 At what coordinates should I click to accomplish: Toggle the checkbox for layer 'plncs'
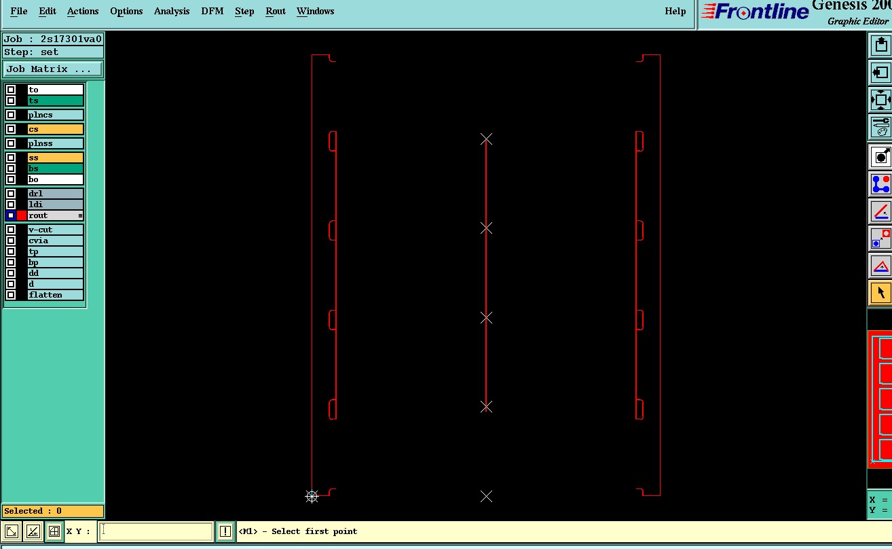[x=11, y=115]
